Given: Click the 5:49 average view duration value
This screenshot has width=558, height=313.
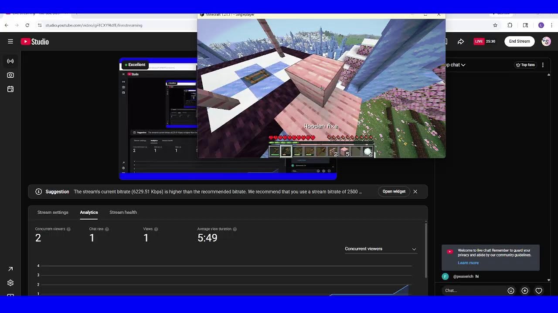Looking at the screenshot, I should pyautogui.click(x=208, y=238).
